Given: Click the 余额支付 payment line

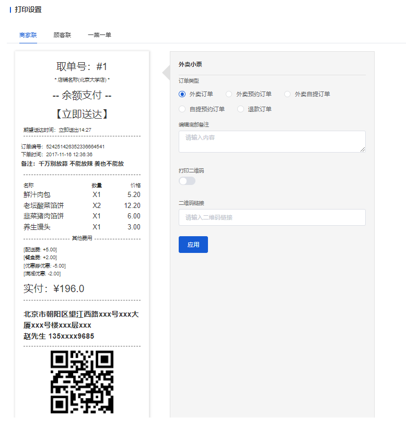Looking at the screenshot, I should (x=82, y=95).
